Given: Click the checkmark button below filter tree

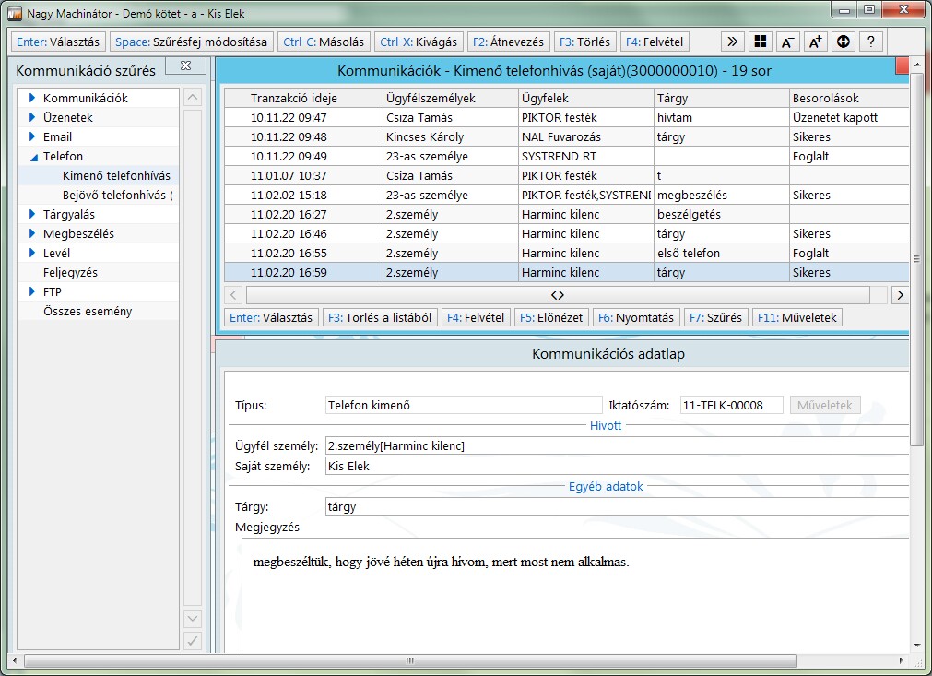Looking at the screenshot, I should pos(193,640).
